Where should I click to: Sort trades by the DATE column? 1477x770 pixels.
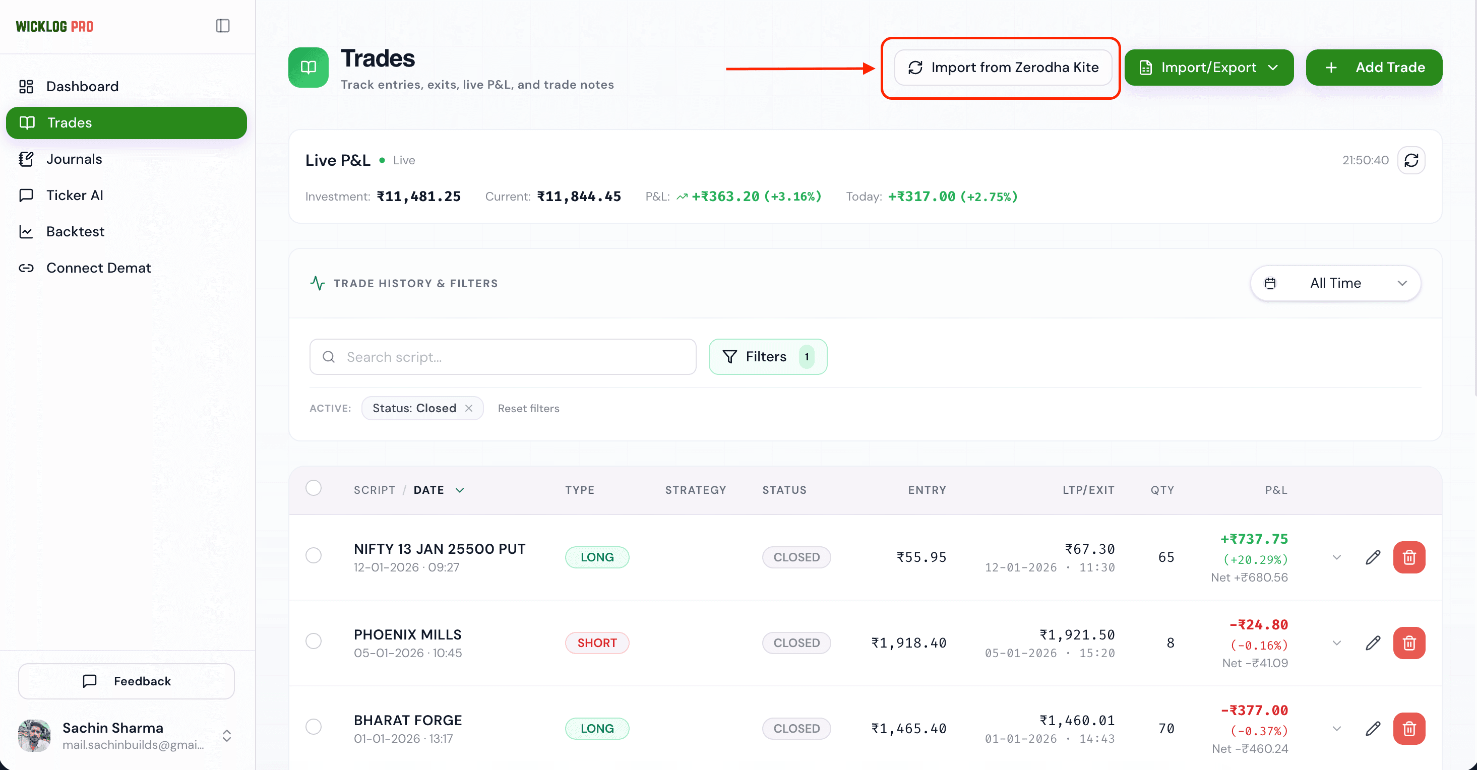pos(439,490)
